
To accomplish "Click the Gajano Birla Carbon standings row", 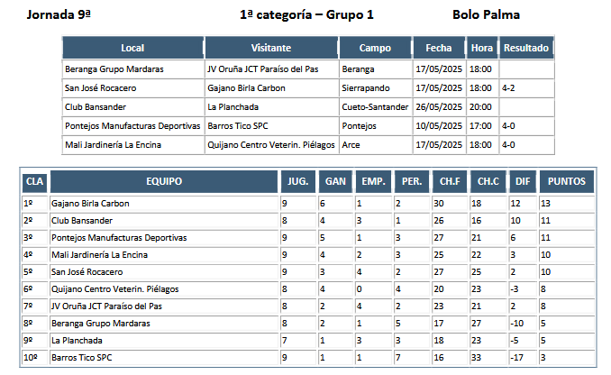I will click(308, 204).
